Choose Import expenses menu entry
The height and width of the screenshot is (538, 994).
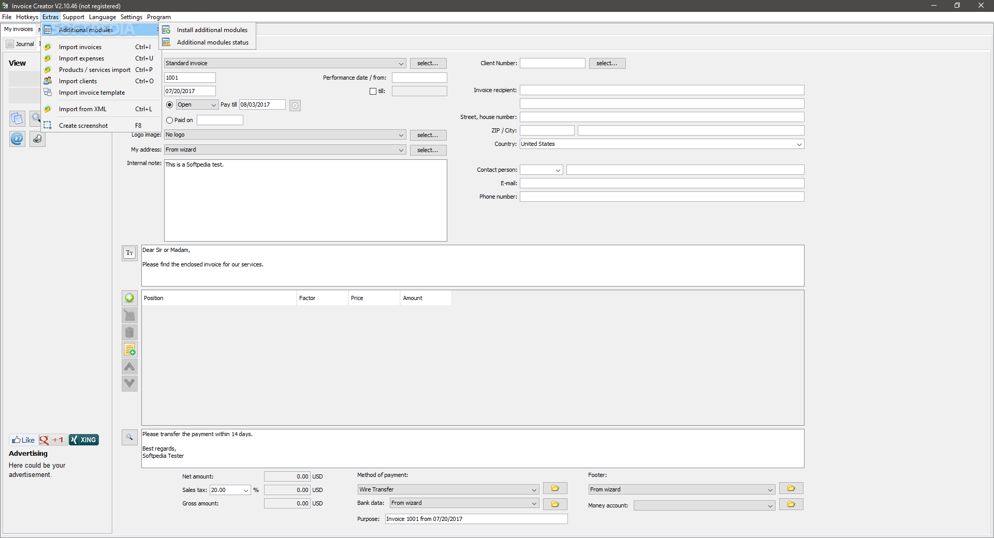[101, 58]
